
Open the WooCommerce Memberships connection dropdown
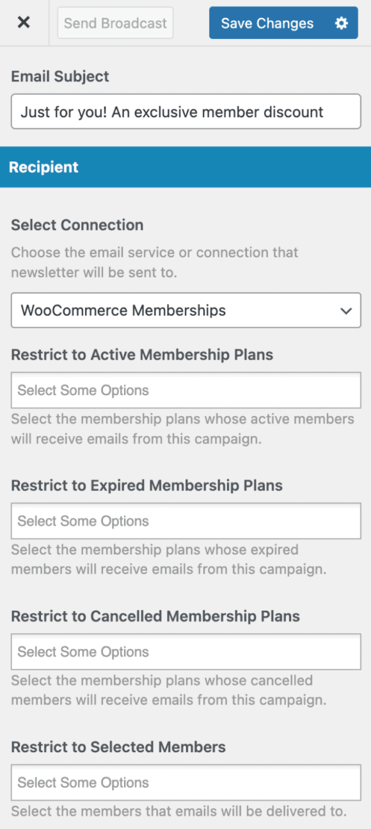pyautogui.click(x=185, y=310)
